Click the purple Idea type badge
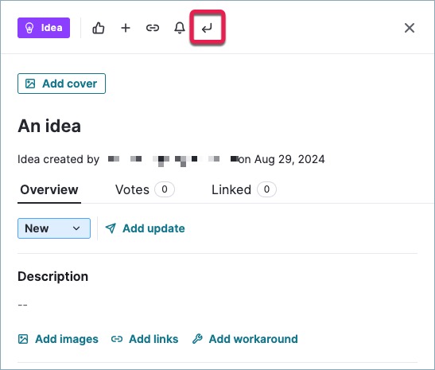The height and width of the screenshot is (370, 435). pyautogui.click(x=44, y=28)
